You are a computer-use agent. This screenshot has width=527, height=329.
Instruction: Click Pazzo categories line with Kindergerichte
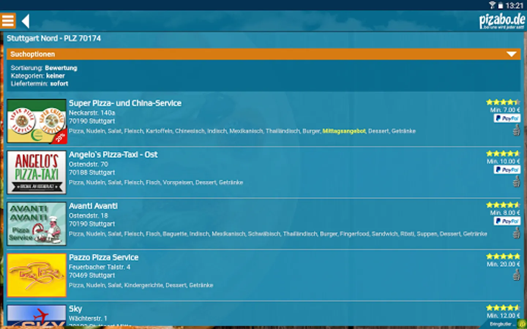pyautogui.click(x=141, y=285)
